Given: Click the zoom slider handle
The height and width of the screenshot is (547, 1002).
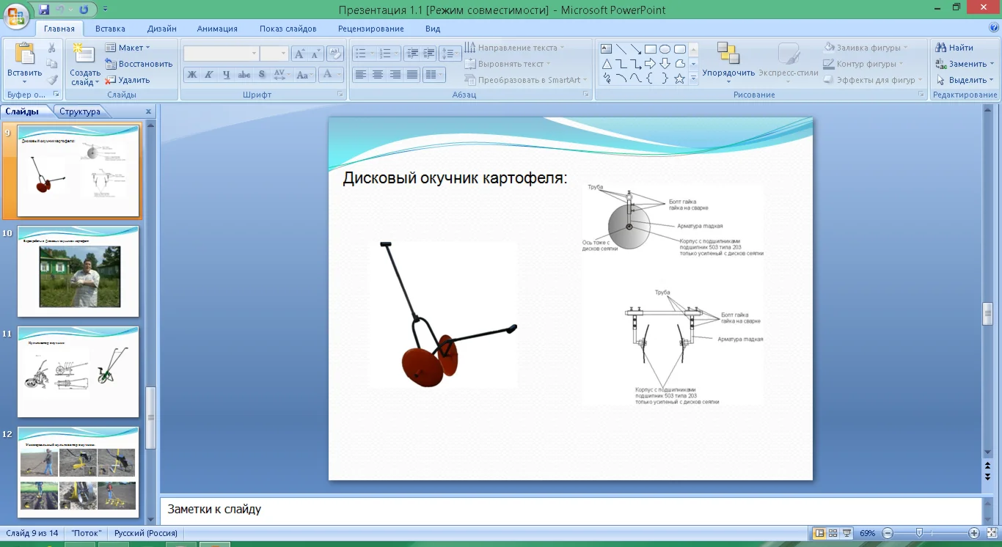Looking at the screenshot, I should click(x=919, y=533).
